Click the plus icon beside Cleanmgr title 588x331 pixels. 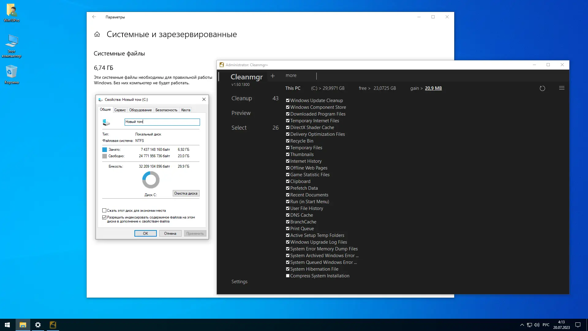273,76
